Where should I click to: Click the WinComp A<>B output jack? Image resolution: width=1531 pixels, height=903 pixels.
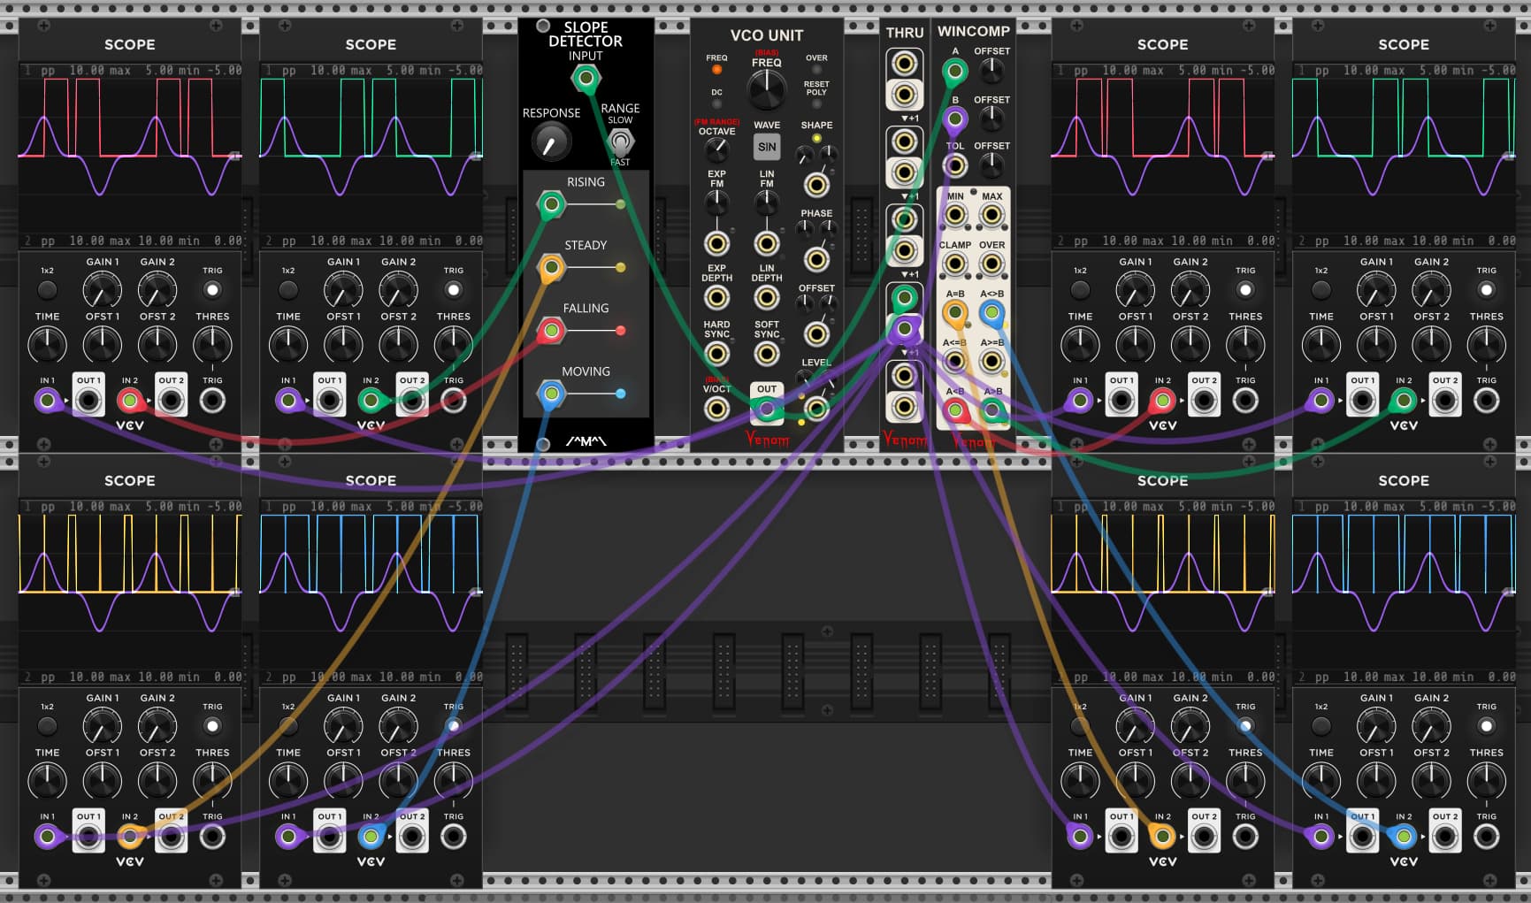pyautogui.click(x=992, y=312)
